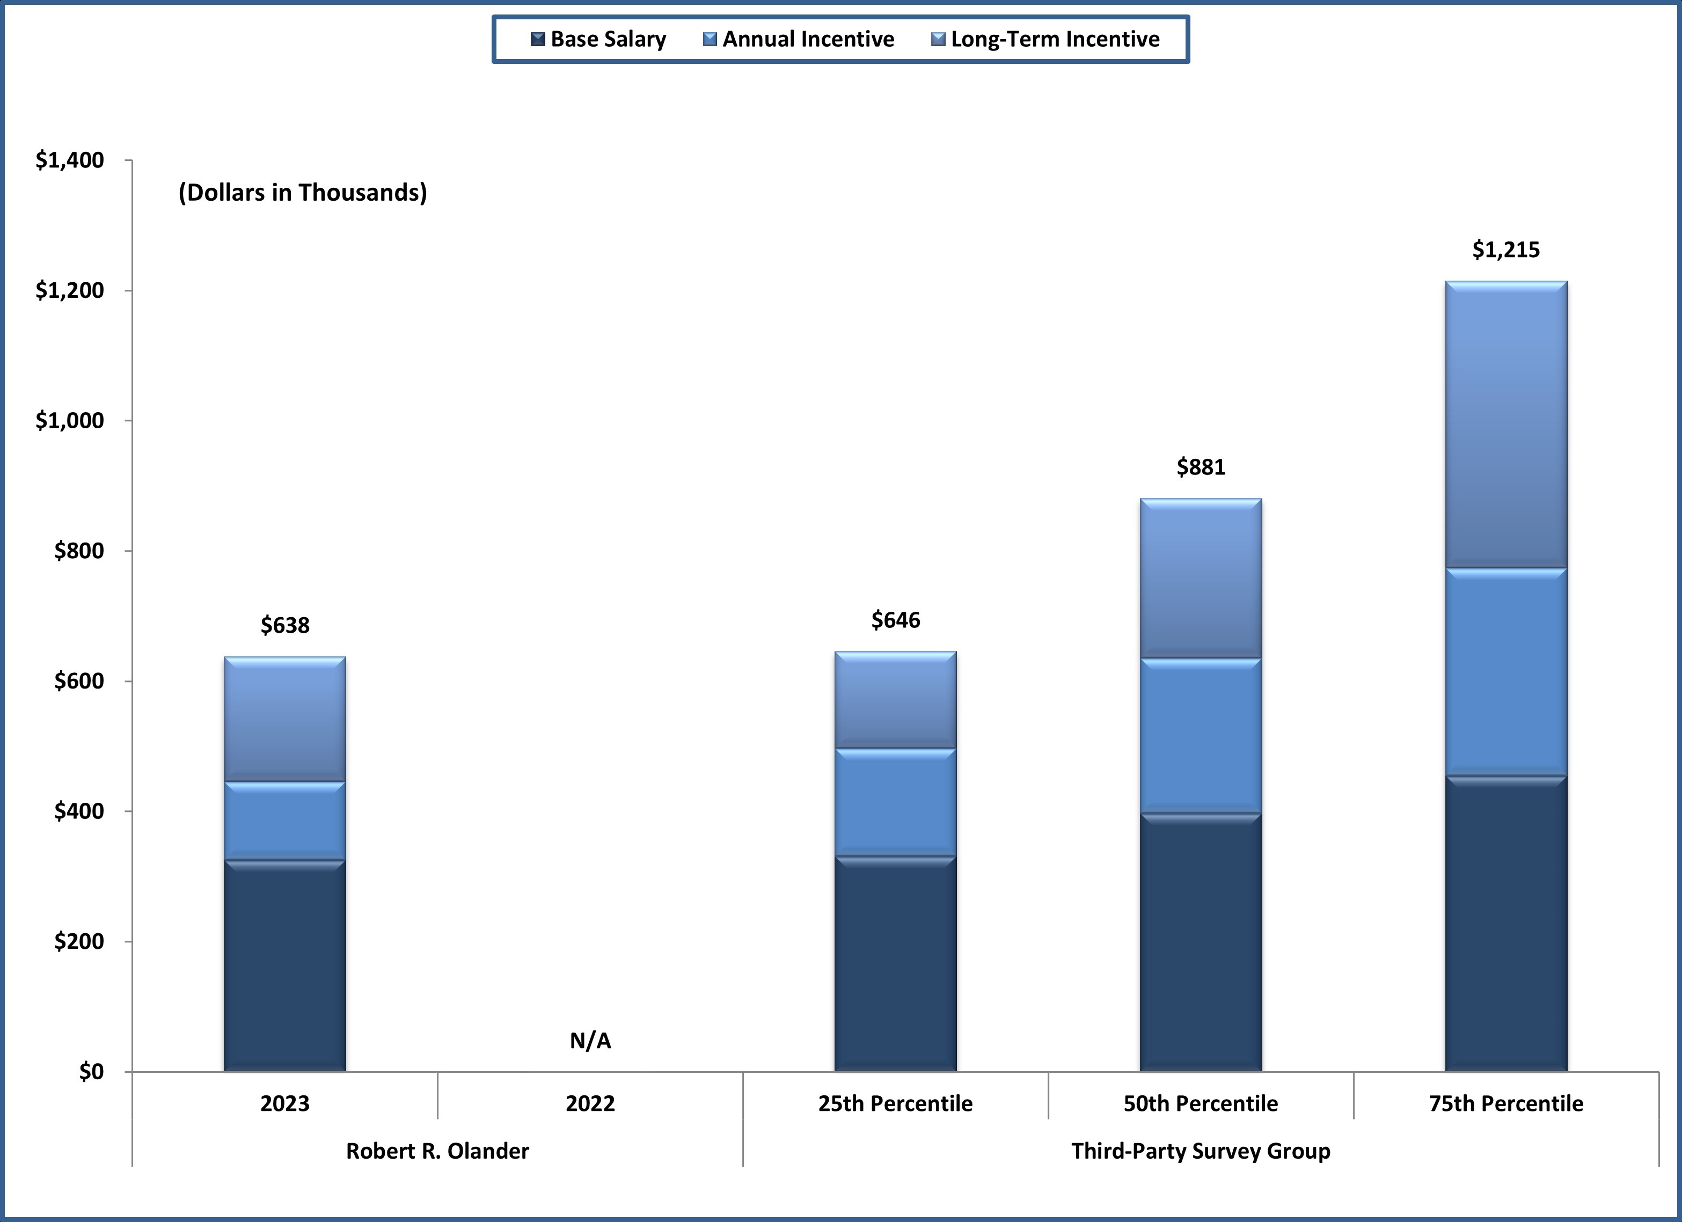The height and width of the screenshot is (1222, 1682).
Task: Click 25th Percentile annual incentive segment
Action: click(x=895, y=802)
